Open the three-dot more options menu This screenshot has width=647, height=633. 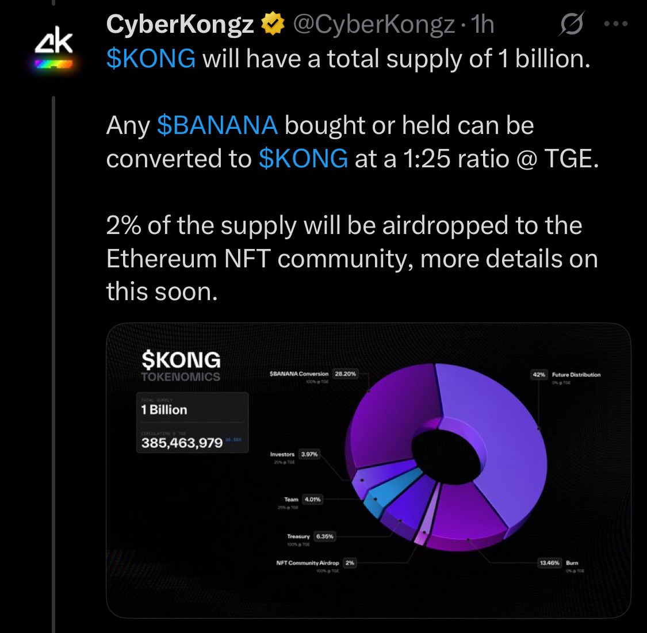pyautogui.click(x=616, y=25)
